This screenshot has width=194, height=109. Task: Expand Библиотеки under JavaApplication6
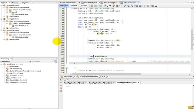coord(4,17)
